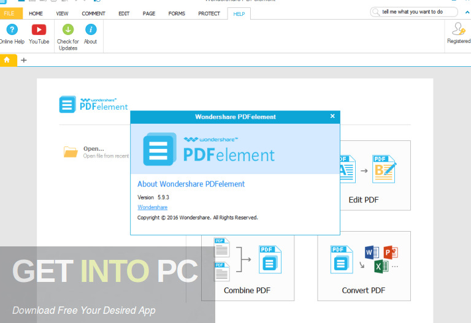
Task: Click the 'Version 5.9.3' text
Action: coord(153,197)
